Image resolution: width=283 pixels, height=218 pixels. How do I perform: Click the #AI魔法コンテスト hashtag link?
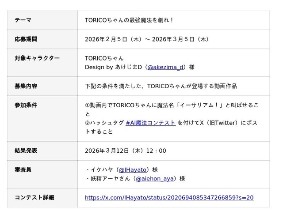(150, 123)
